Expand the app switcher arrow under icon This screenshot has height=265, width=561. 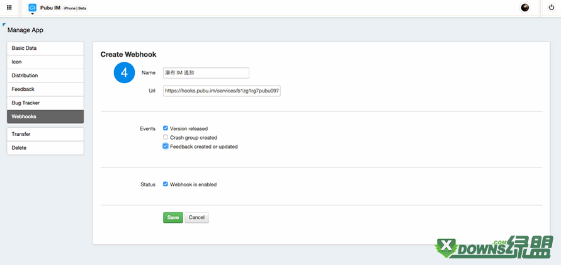point(33,14)
